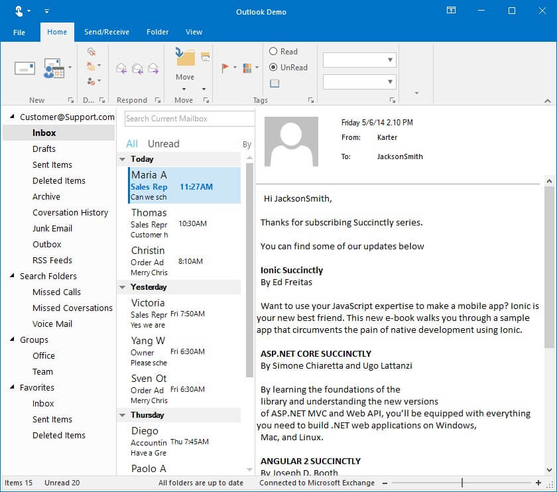Click the Delete red X icon
Screen dimensions: 557x492
[91, 66]
